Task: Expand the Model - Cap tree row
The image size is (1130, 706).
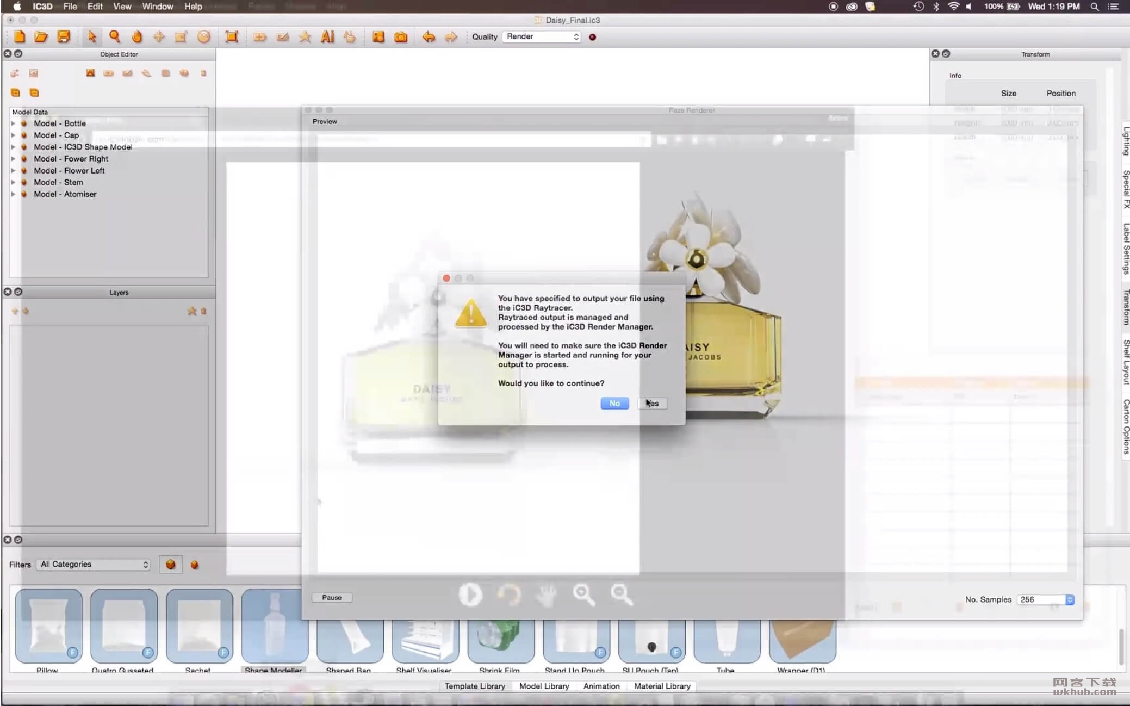Action: pyautogui.click(x=13, y=135)
